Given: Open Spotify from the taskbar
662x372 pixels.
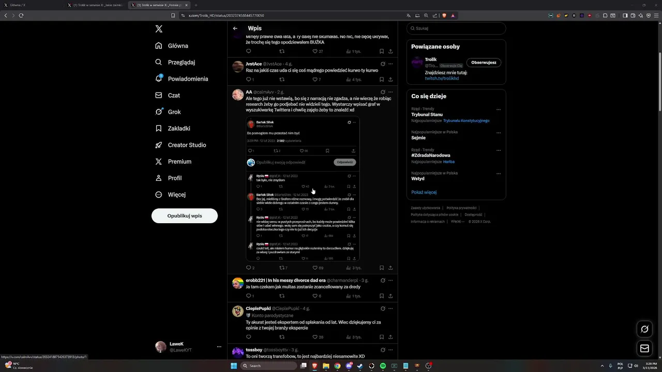Looking at the screenshot, I should (x=383, y=366).
